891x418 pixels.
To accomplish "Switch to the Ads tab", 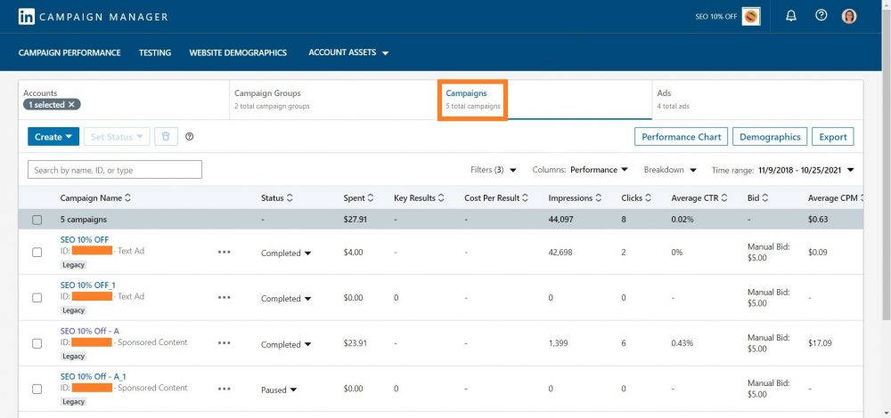I will coord(757,100).
